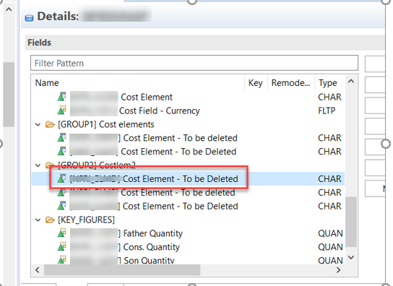This screenshot has height=286, width=393.
Task: Click the outer left pane scroll up arrow
Action: click(9, 10)
